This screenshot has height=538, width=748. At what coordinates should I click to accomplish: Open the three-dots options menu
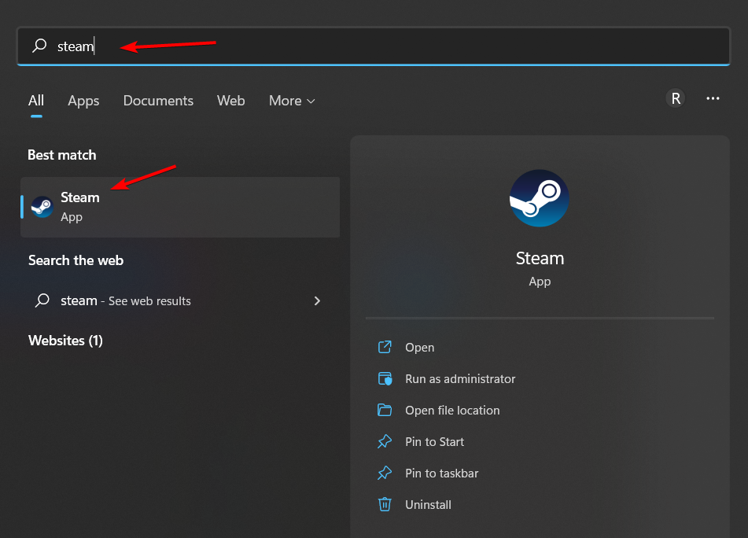(x=713, y=98)
